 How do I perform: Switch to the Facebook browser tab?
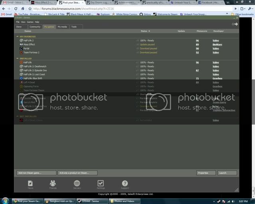point(210,3)
